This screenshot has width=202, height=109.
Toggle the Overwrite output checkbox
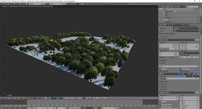tap(160, 69)
